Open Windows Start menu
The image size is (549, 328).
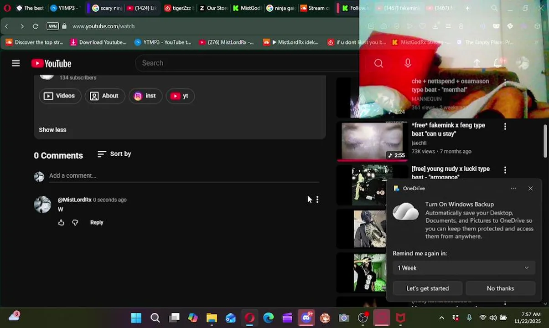[136, 318]
